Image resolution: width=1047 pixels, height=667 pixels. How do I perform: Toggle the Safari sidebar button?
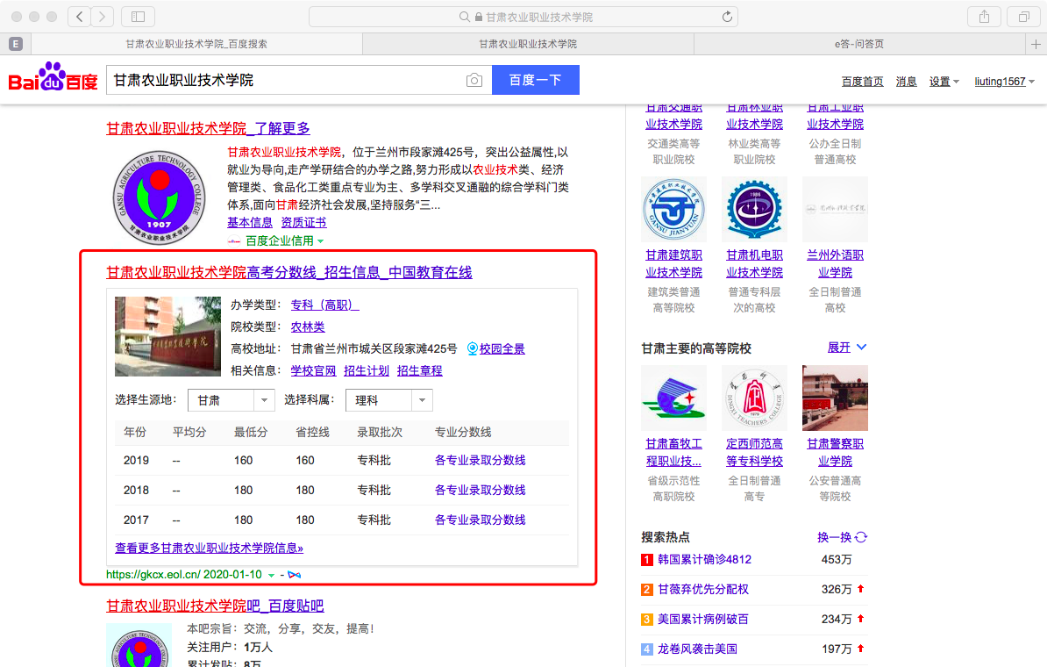pyautogui.click(x=138, y=17)
